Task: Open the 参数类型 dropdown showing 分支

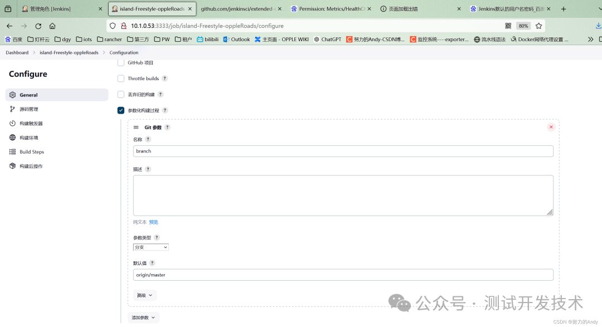Action: tap(151, 247)
